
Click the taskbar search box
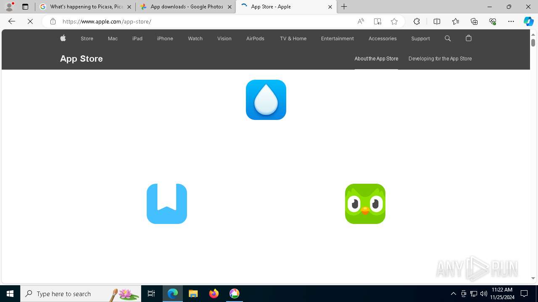click(81, 294)
